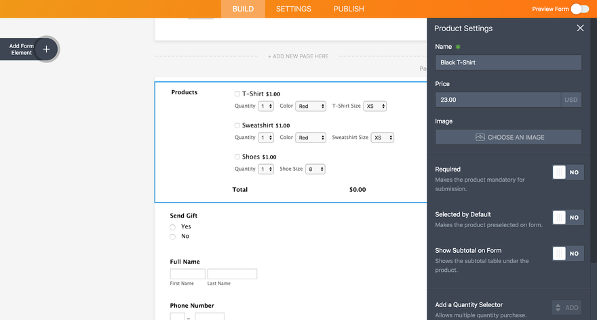Click the plus icon to add form element

click(46, 49)
